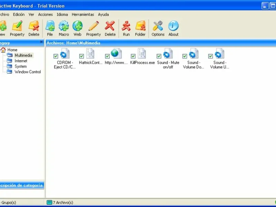Open the Edición menu
This screenshot has width=276, height=207.
[x=19, y=14]
